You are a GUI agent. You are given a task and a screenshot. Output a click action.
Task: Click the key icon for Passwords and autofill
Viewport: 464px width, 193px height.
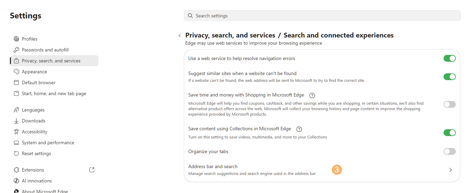16,50
